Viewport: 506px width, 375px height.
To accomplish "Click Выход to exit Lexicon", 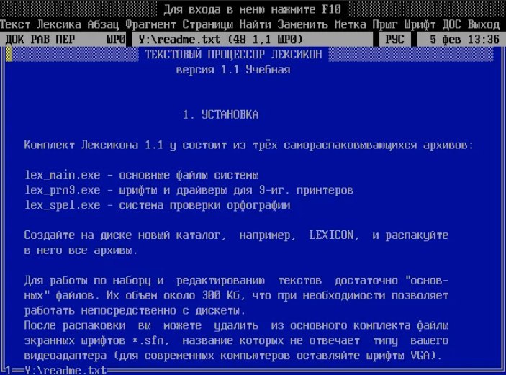I will click(483, 24).
